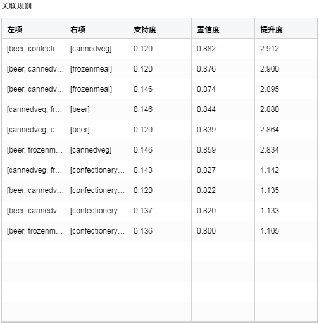Click confidence value 0.844
Screen dimensions: 319x324
click(x=206, y=109)
